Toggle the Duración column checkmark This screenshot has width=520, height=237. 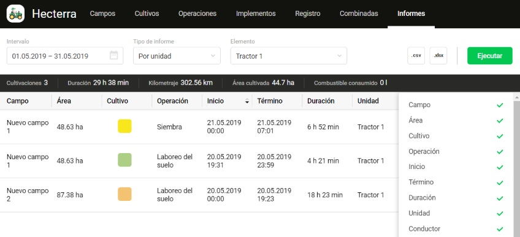pyautogui.click(x=500, y=198)
